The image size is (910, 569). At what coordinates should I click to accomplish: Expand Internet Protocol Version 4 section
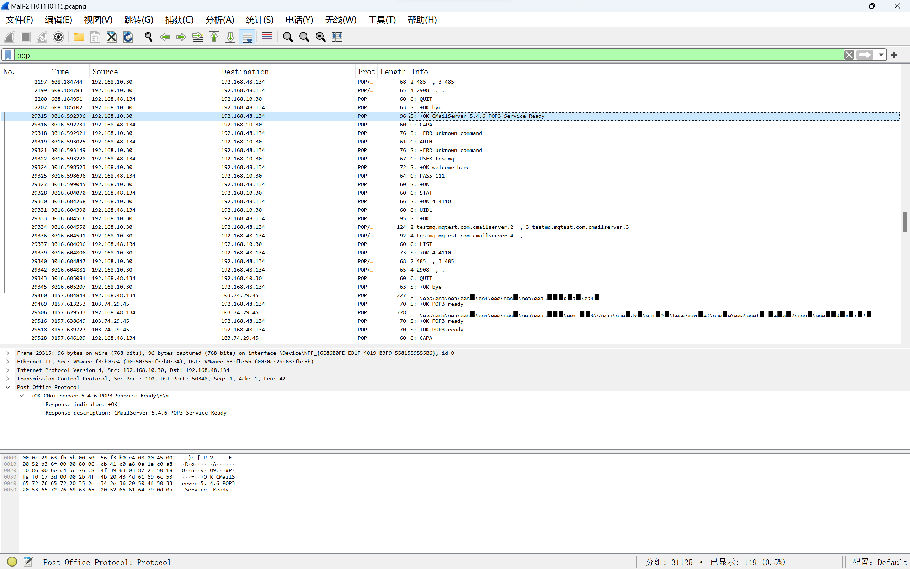click(x=7, y=370)
